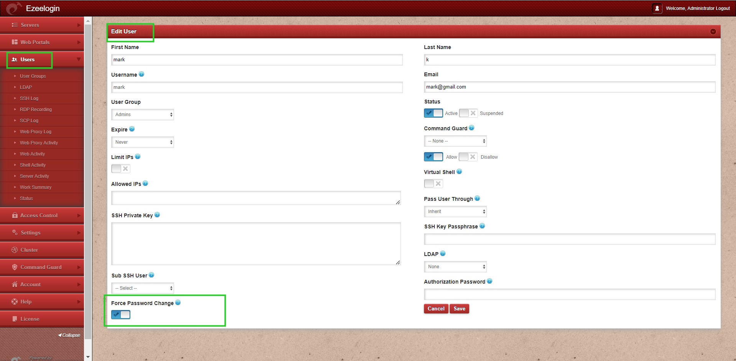Click the First Name input field

(x=257, y=60)
